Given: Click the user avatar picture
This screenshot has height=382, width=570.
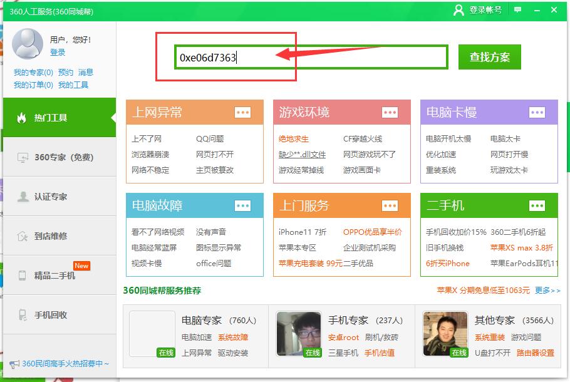Looking at the screenshot, I should [28, 44].
